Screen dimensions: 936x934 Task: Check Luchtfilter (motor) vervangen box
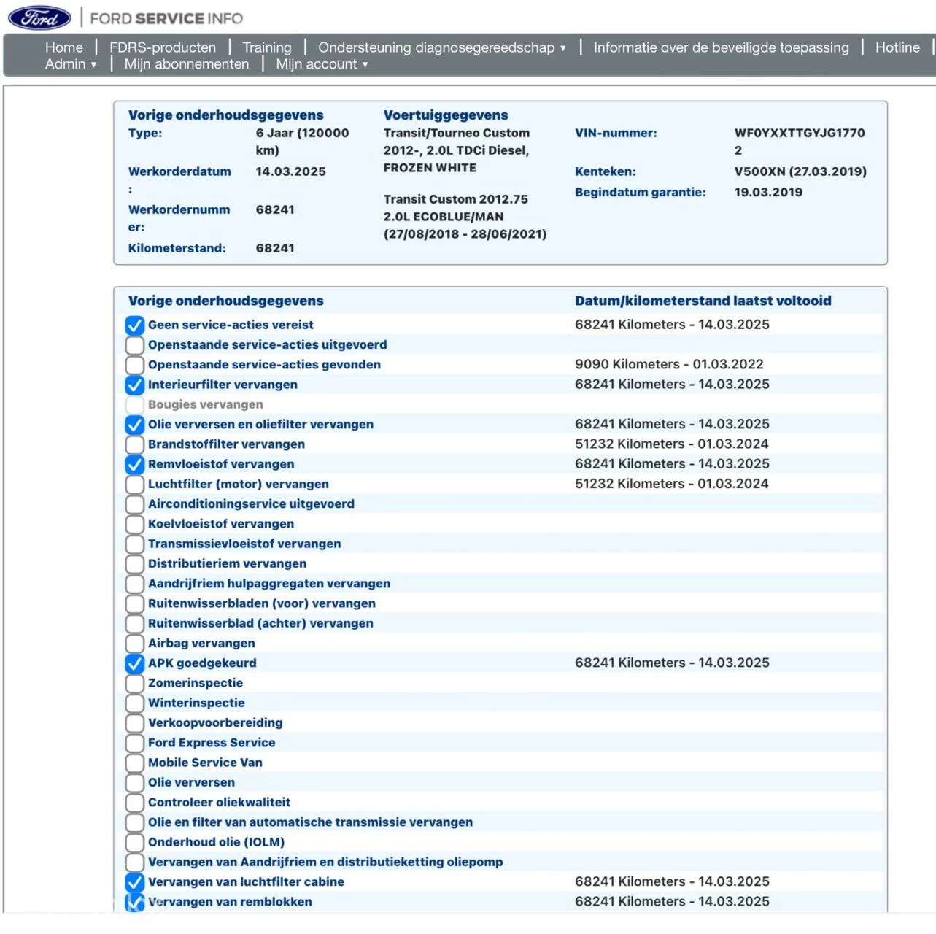tap(134, 484)
